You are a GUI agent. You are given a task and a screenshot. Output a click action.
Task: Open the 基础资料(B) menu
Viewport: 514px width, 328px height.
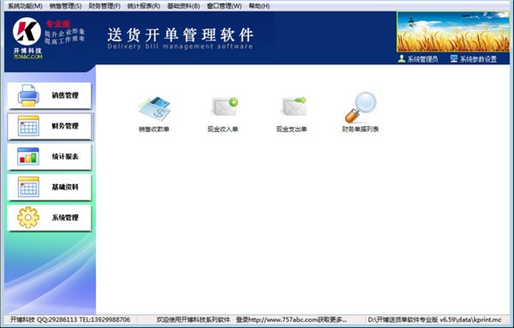point(183,6)
